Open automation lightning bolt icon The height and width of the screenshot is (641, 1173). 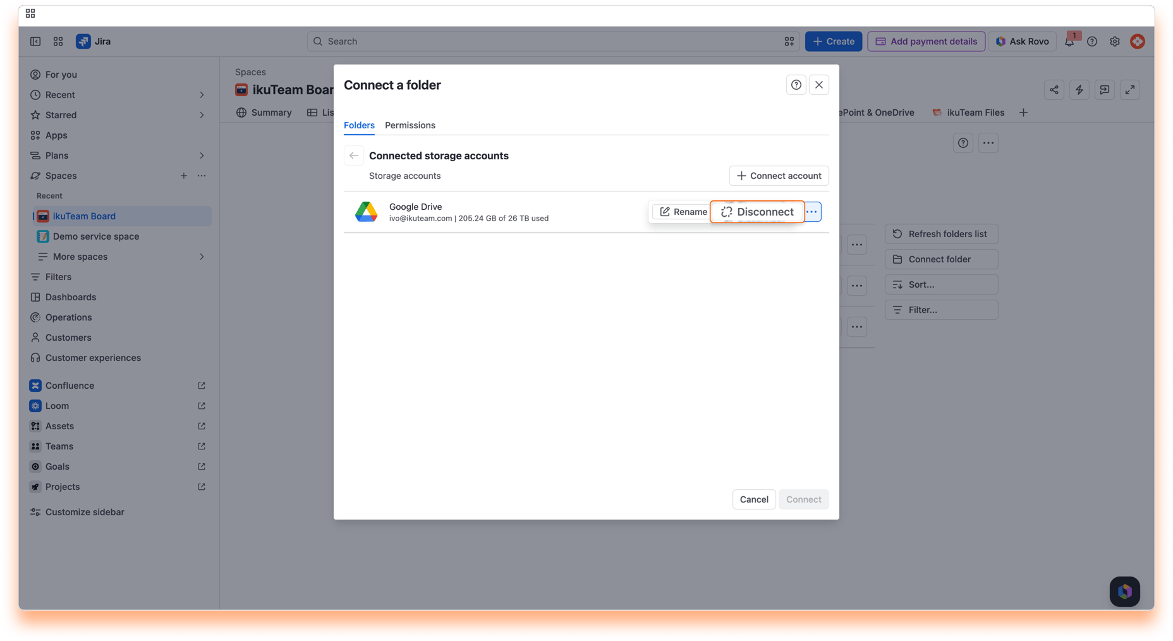pos(1079,90)
